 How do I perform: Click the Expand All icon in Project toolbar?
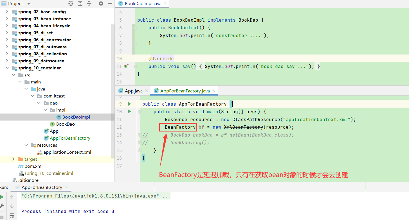(x=80, y=3)
